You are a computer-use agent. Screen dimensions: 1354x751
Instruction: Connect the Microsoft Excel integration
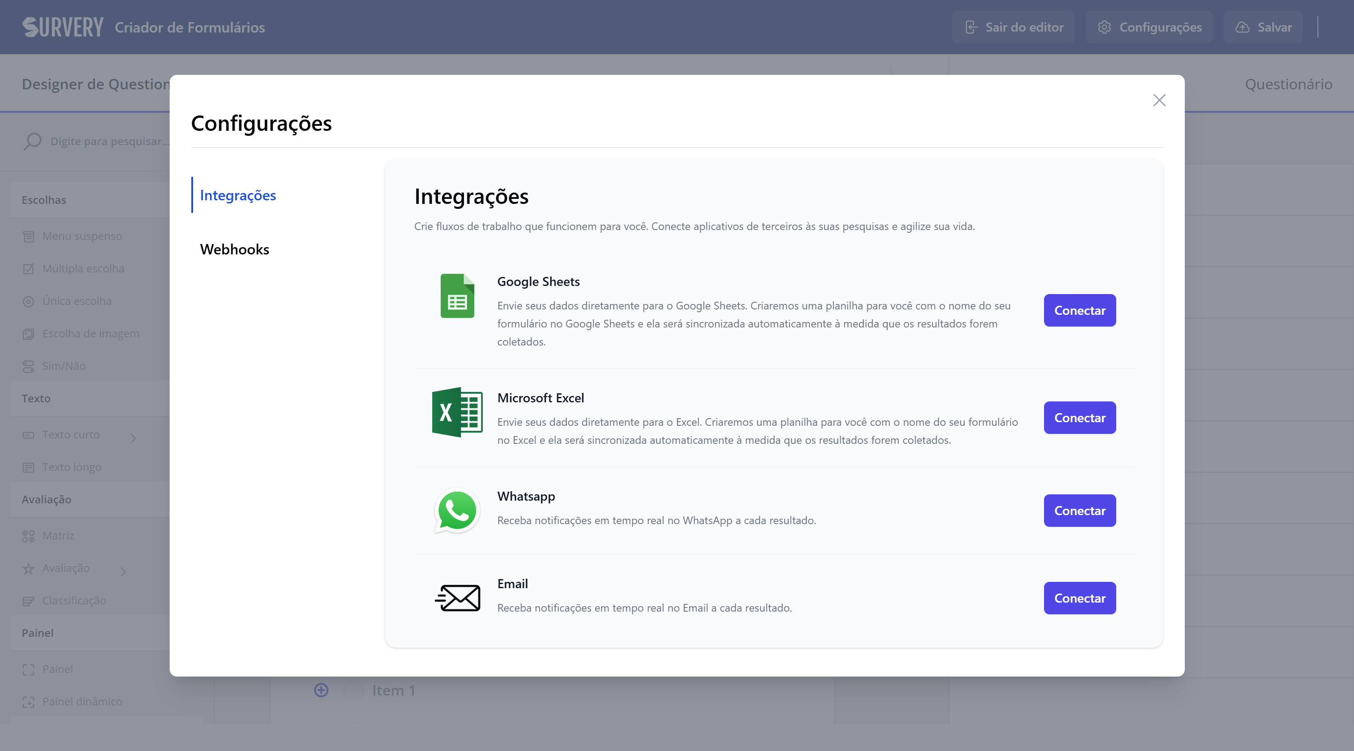pyautogui.click(x=1080, y=418)
